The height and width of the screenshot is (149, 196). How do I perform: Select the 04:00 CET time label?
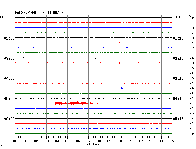tap(9, 78)
